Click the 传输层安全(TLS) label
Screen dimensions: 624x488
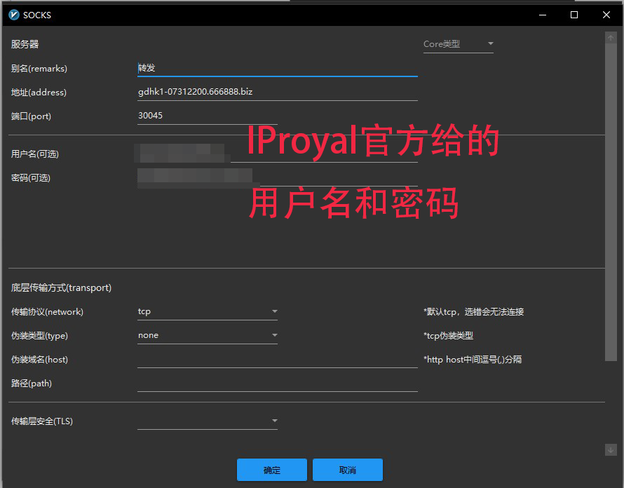(42, 421)
